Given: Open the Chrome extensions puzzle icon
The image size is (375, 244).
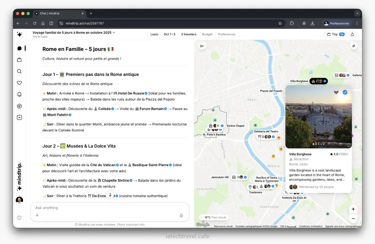Looking at the screenshot, I should [292, 23].
